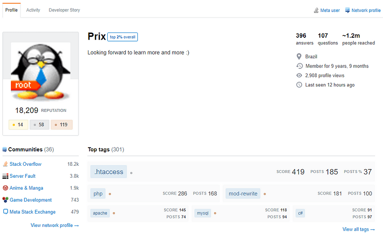
Task: Click the gold badges count 14
Action: pyautogui.click(x=18, y=125)
